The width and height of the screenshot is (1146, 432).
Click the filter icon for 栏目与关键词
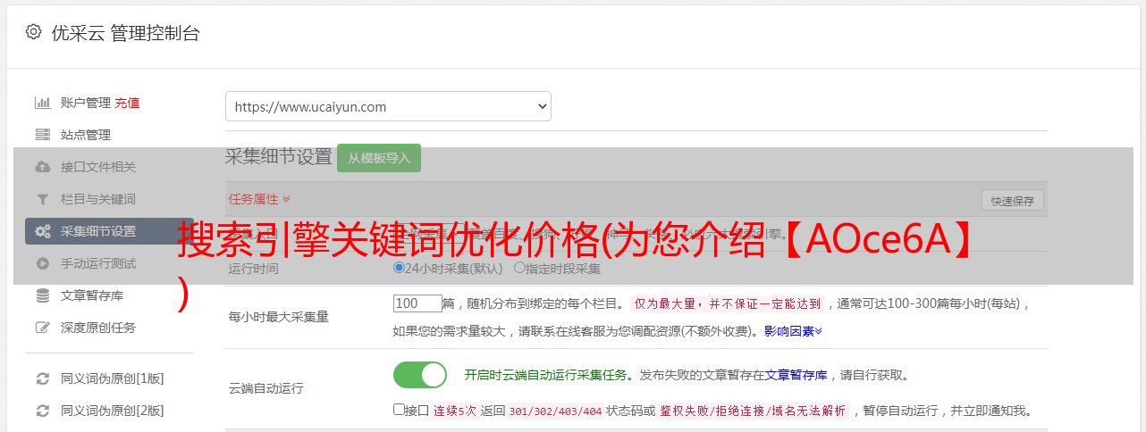pyautogui.click(x=42, y=199)
